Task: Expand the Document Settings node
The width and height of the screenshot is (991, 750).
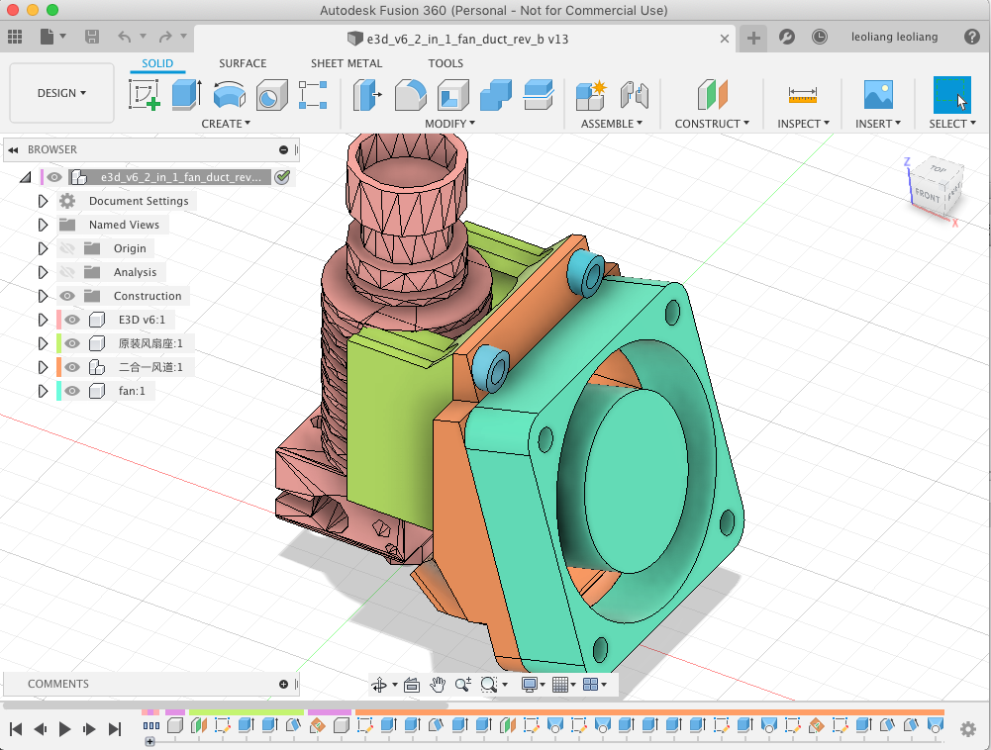Action: click(x=43, y=201)
